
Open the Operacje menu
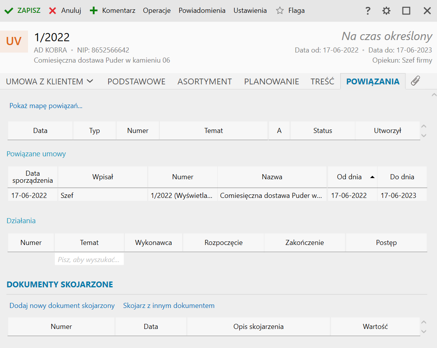[x=157, y=11]
